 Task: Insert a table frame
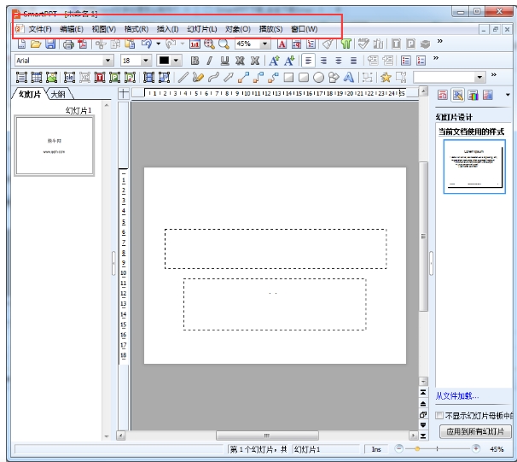(37, 78)
